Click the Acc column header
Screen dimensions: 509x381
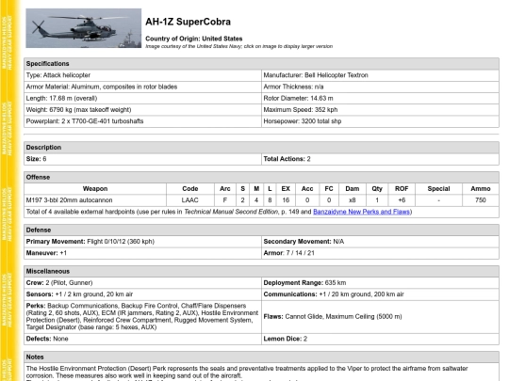[x=307, y=189]
